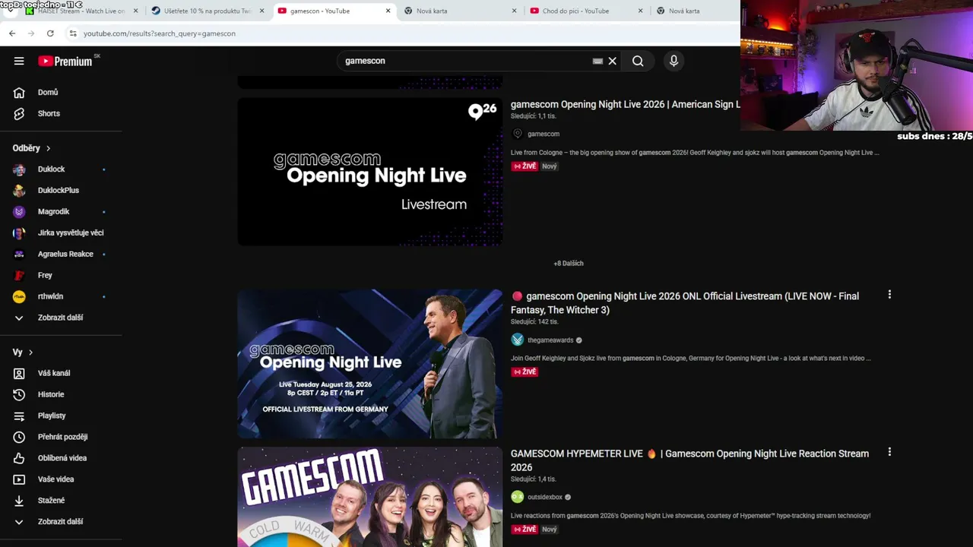Open Historie icon in sidebar
The height and width of the screenshot is (547, 973).
pos(19,394)
